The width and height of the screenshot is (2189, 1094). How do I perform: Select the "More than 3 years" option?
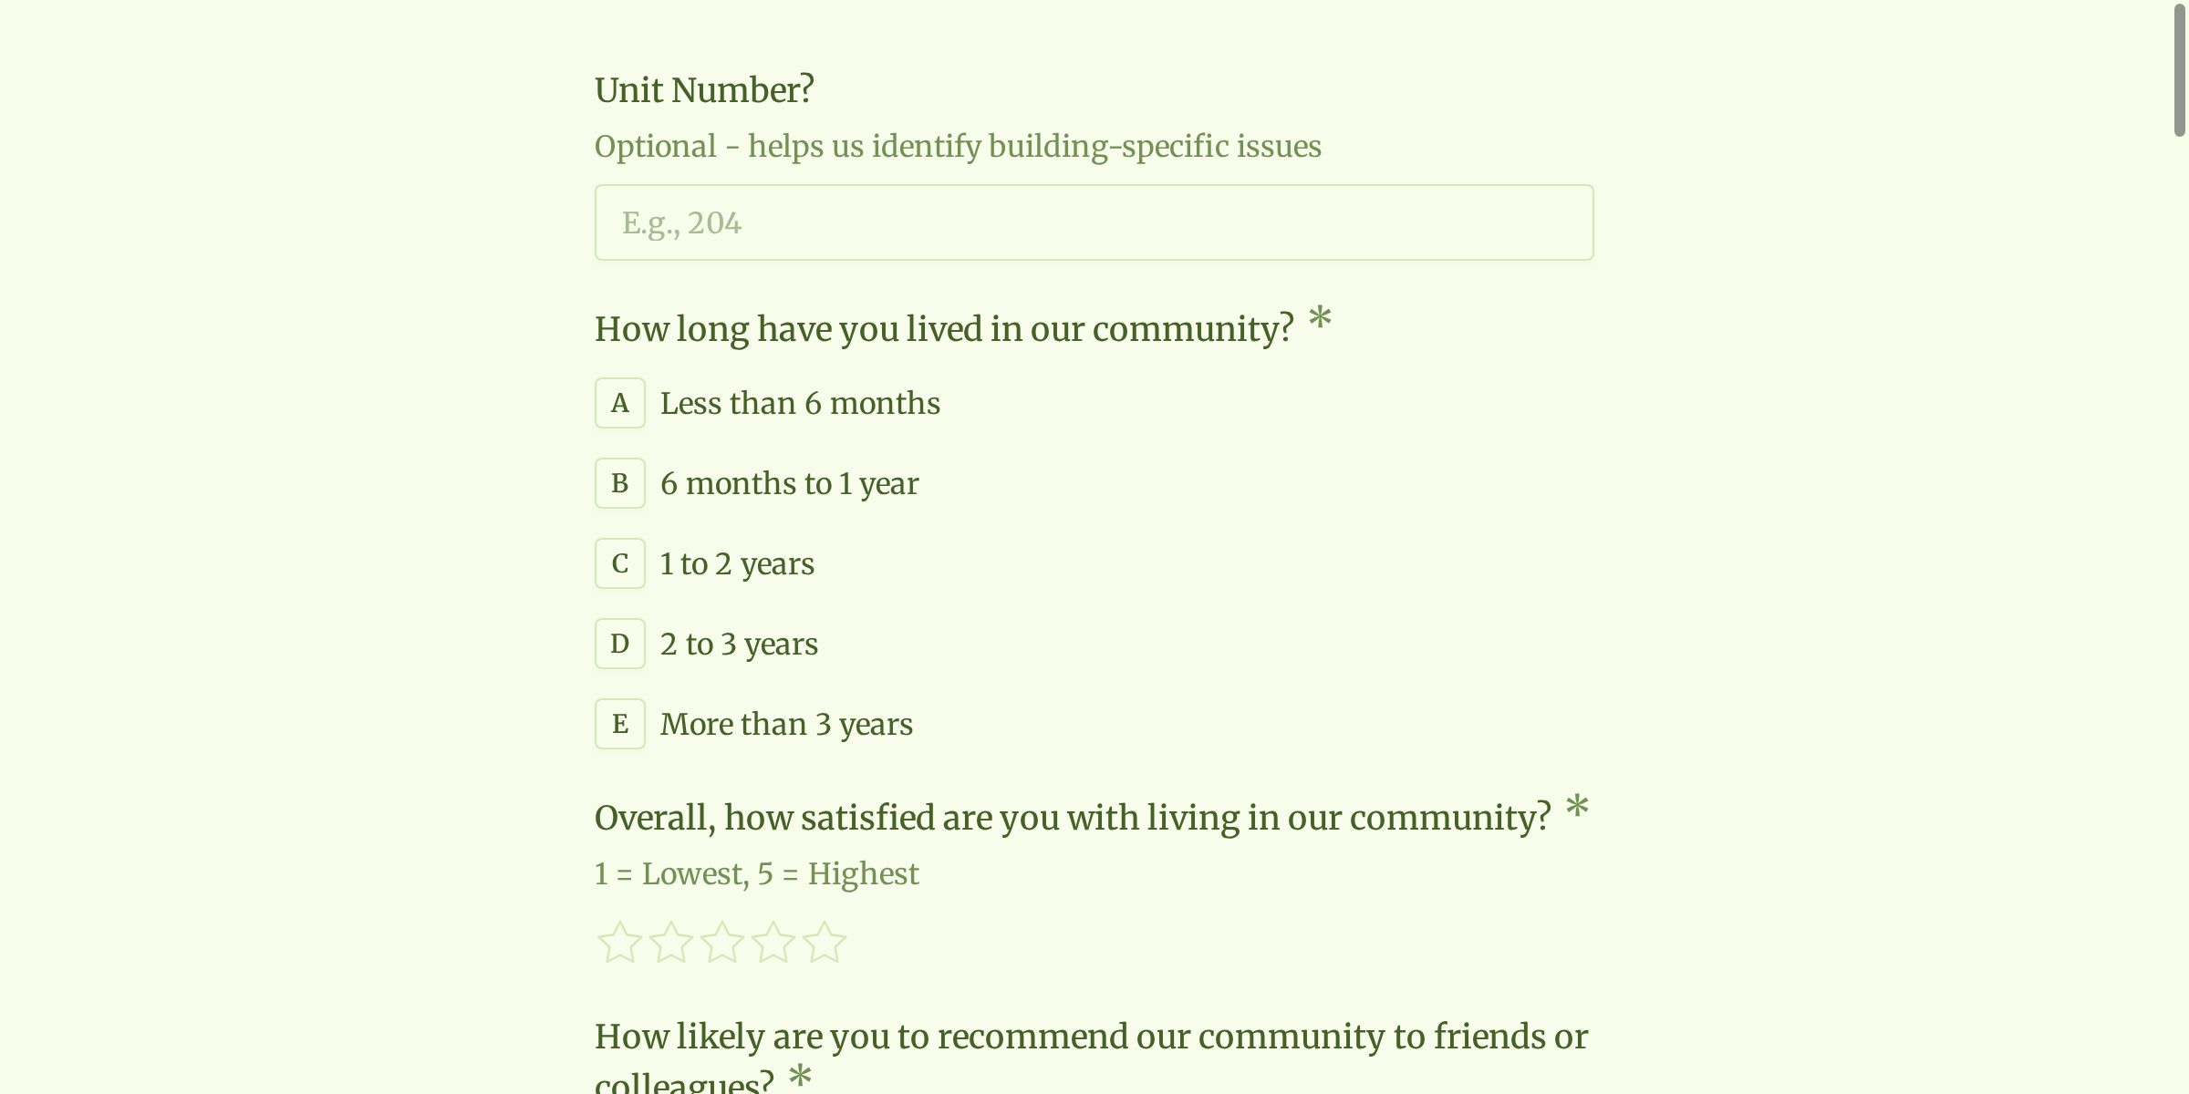785,723
